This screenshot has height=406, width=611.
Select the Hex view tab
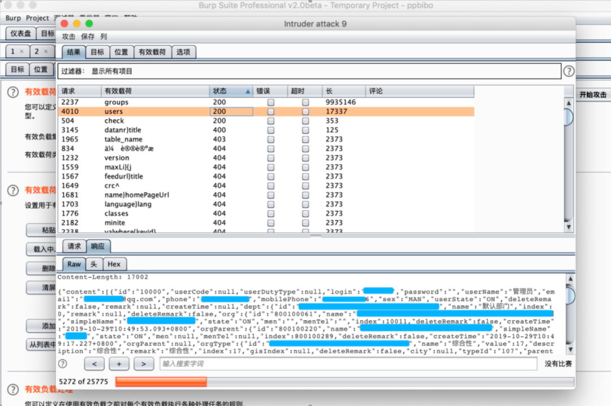(114, 264)
